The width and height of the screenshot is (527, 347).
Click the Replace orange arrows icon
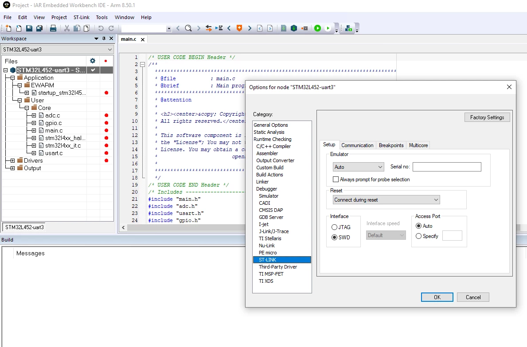pos(208,28)
